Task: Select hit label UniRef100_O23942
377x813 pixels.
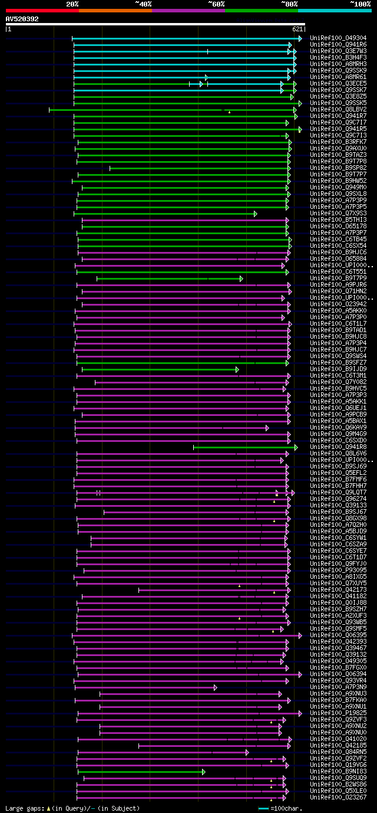Action: click(x=338, y=304)
